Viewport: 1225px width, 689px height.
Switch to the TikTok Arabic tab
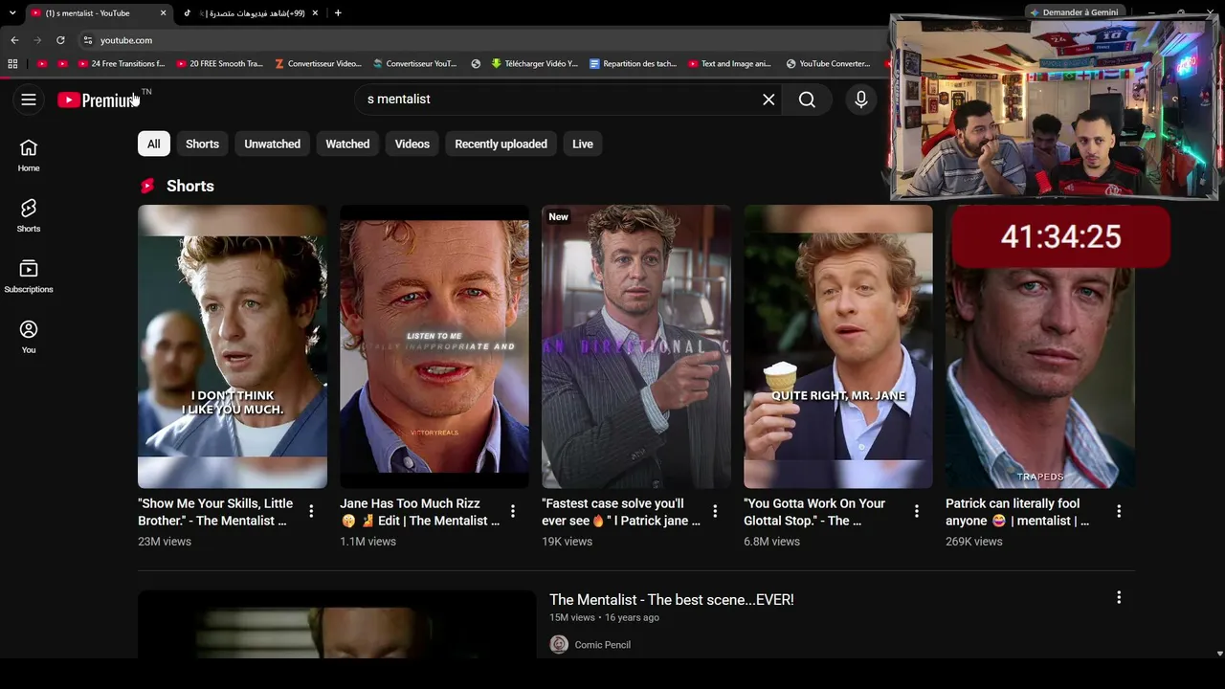(x=249, y=13)
